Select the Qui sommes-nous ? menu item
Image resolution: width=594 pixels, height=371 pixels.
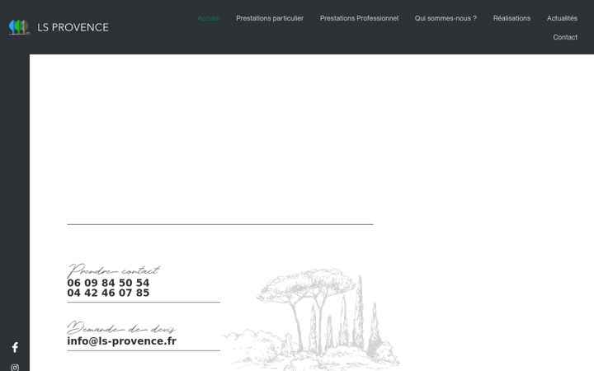click(x=445, y=18)
